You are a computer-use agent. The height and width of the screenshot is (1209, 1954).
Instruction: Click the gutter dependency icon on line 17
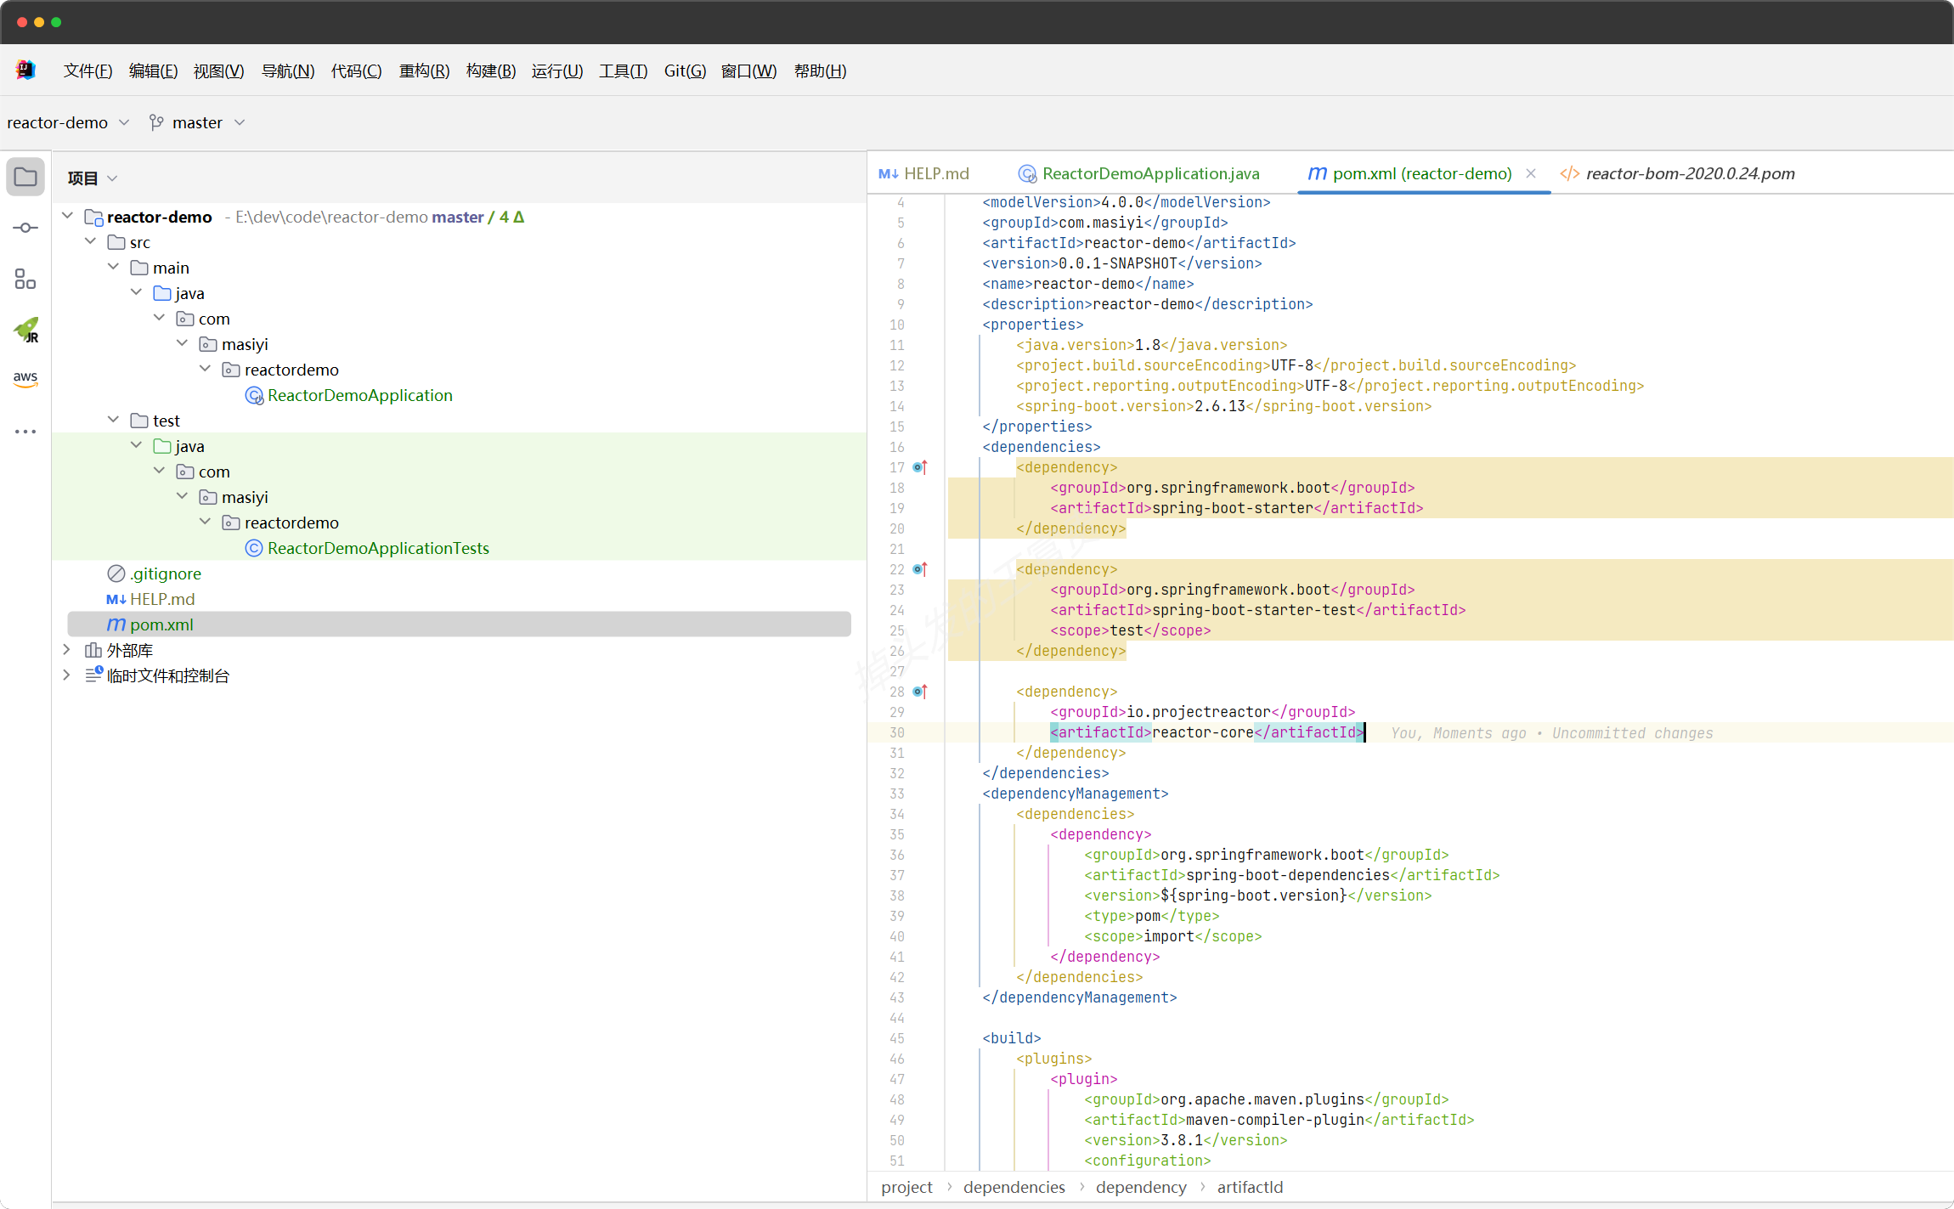click(x=919, y=467)
